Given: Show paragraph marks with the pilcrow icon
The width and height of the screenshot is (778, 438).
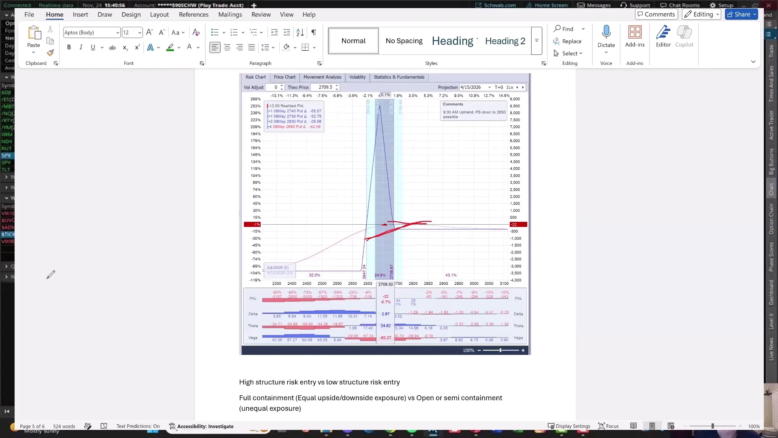Looking at the screenshot, I should [x=314, y=32].
